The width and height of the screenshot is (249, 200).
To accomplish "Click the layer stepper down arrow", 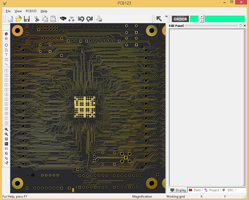I will [202, 20].
